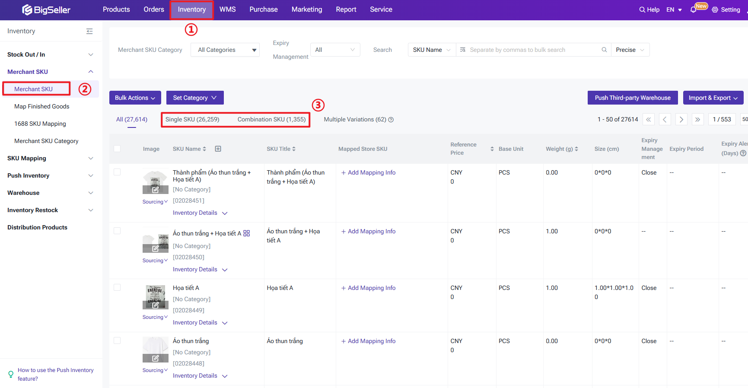
Task: Open the Bulk Actions dropdown
Action: 135,98
